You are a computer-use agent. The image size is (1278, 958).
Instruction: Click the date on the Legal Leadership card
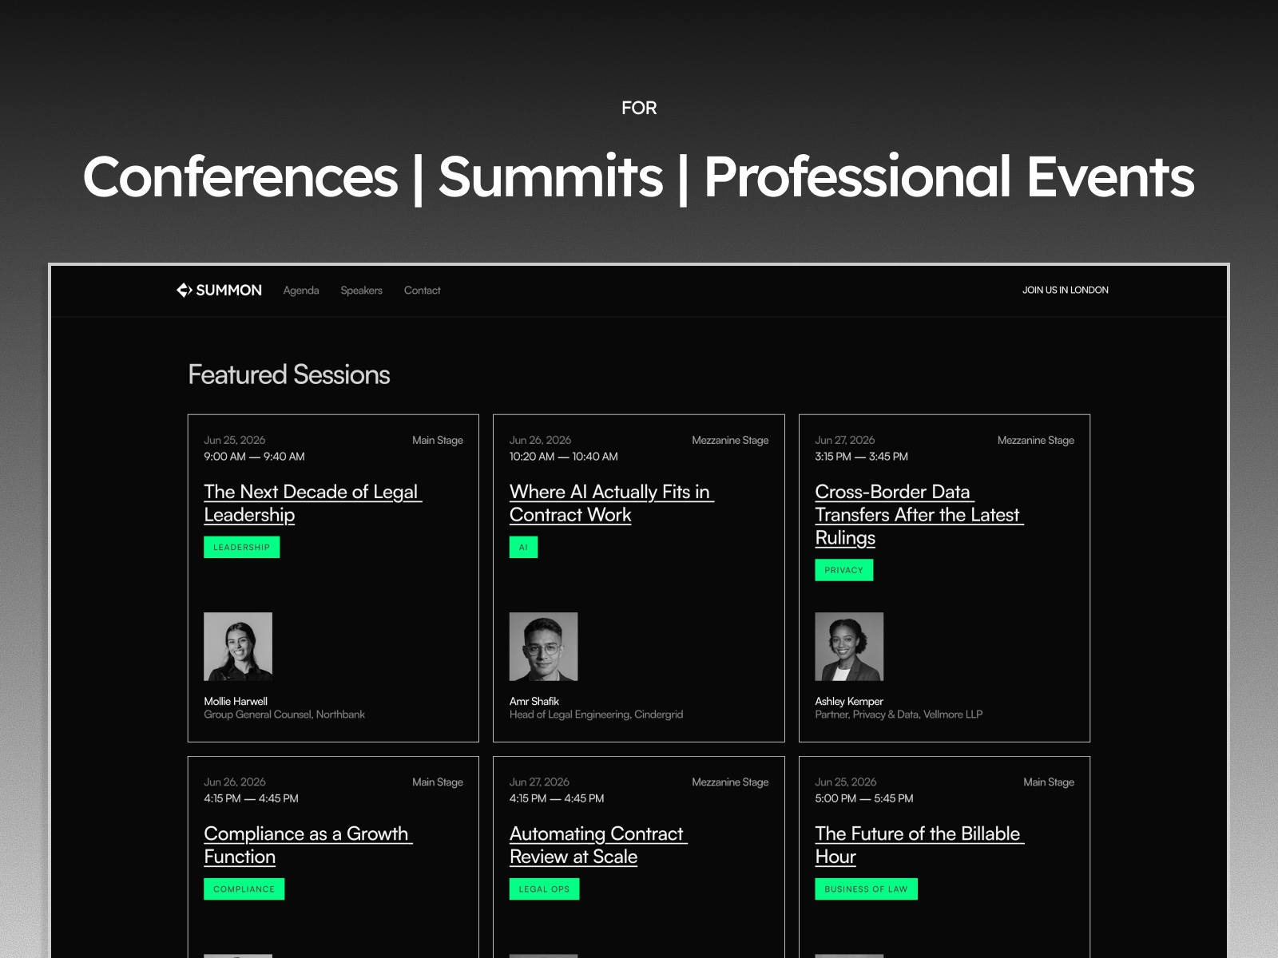pyautogui.click(x=235, y=440)
